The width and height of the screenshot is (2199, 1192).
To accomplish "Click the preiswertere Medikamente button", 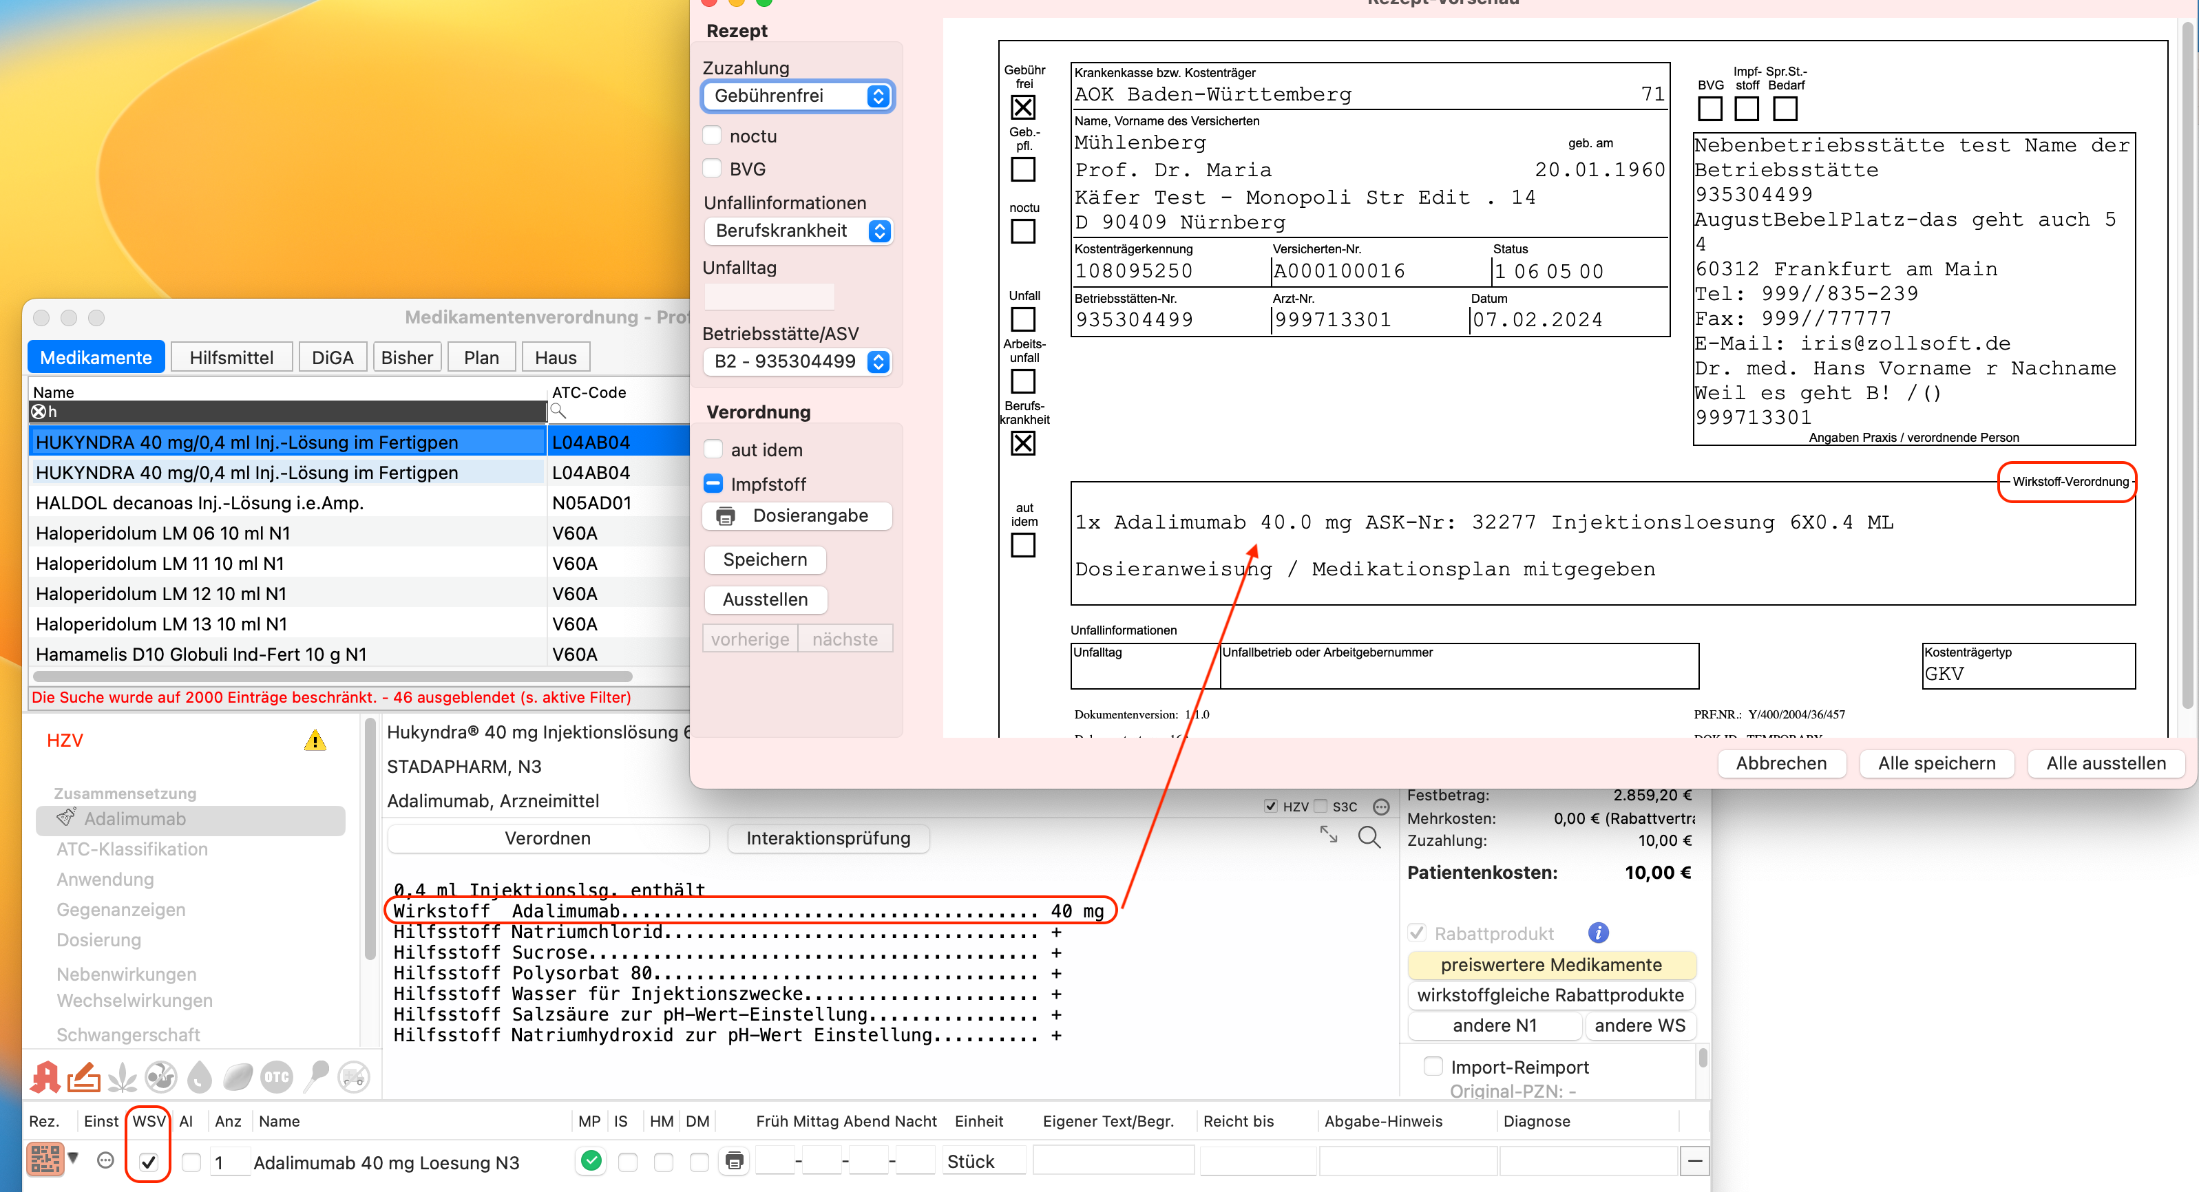I will [1550, 964].
